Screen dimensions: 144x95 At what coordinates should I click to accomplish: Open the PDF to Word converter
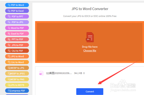pos(17,5)
